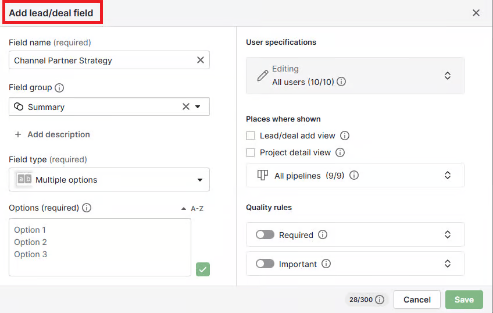Clear the Field name text with X icon
This screenshot has height=313, width=493.
[x=200, y=60]
